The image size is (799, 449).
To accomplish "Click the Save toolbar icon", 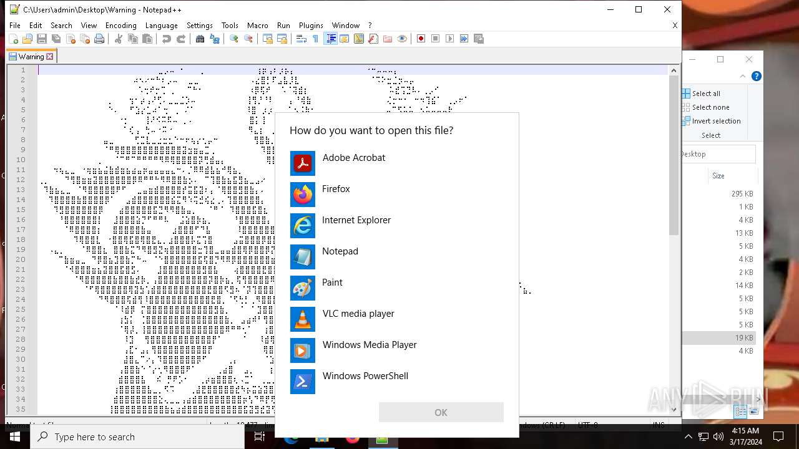I will pos(42,39).
